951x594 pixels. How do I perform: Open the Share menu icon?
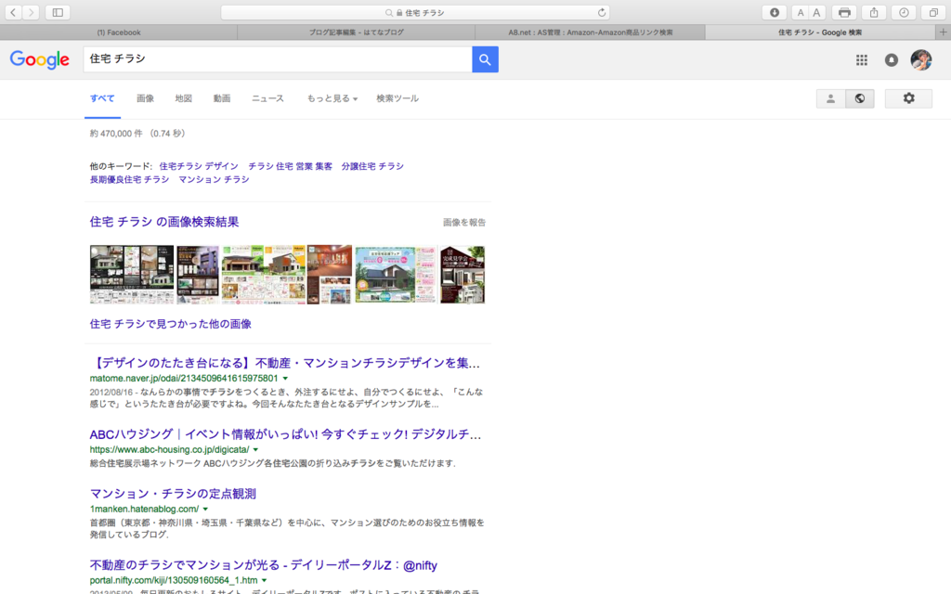tap(874, 12)
